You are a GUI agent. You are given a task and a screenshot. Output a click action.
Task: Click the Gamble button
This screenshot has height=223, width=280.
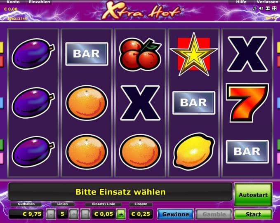pos(214,214)
